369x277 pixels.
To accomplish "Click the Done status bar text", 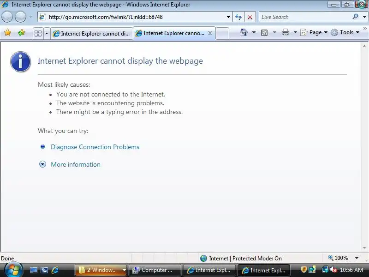I will [7, 259].
